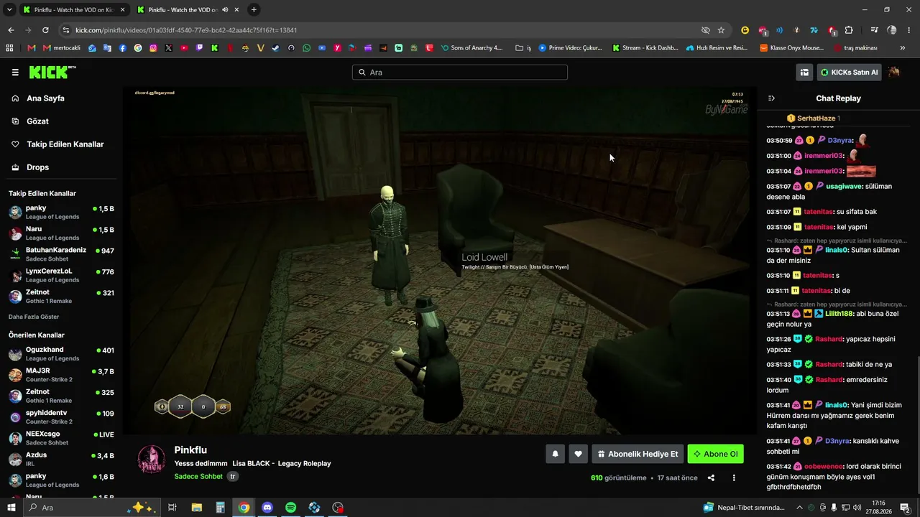Open the Nepal-Tibet news widget in taskbar
This screenshot has width=920, height=517.
pos(745,508)
